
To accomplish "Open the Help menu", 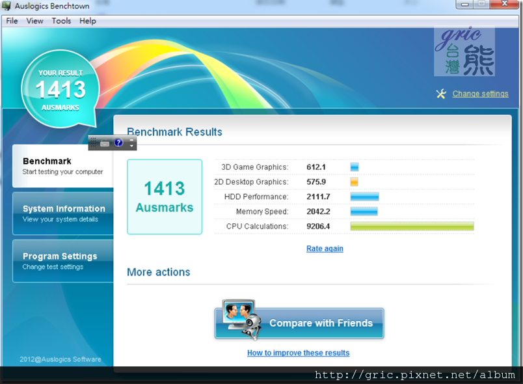I will 88,21.
